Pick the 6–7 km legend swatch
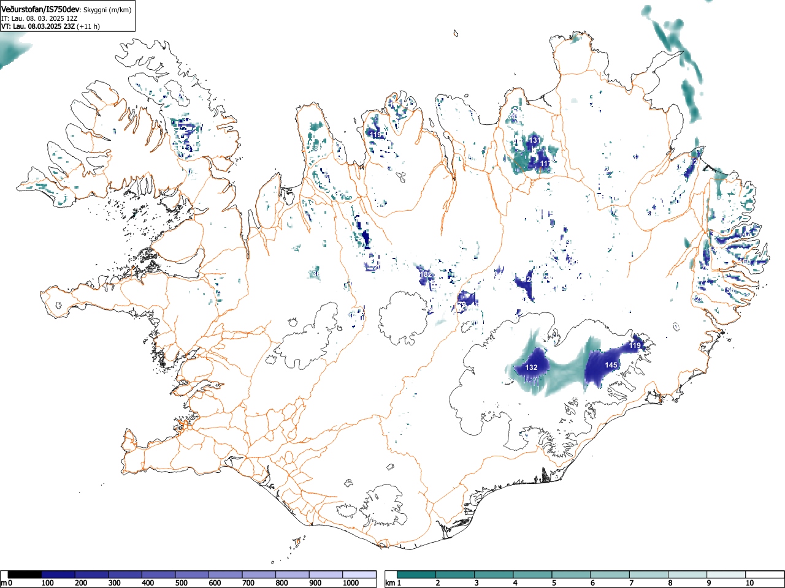Image resolution: width=785 pixels, height=588 pixels. 610,575
